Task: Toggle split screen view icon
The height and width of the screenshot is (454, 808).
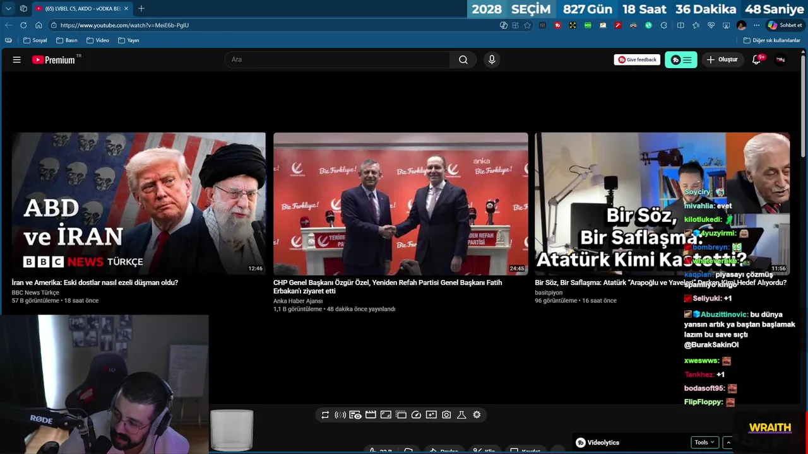Action: pos(680,25)
